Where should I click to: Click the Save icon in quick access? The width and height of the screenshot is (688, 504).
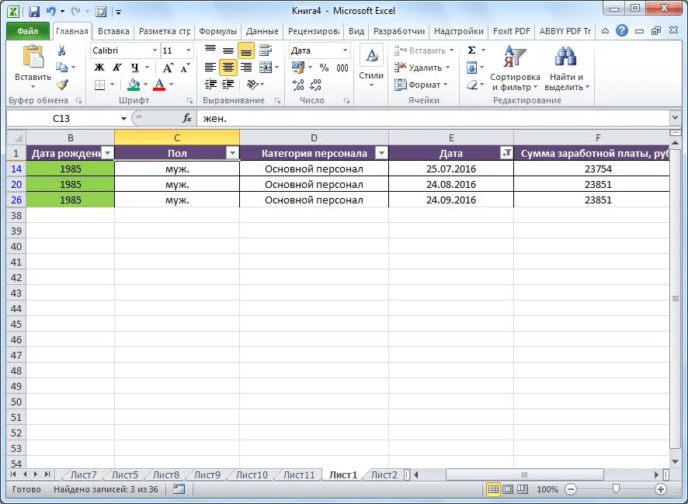(34, 12)
